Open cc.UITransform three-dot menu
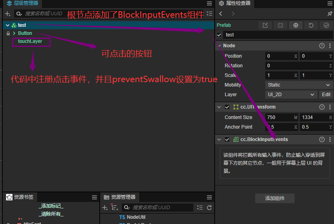This screenshot has height=224, width=334. (x=330, y=107)
